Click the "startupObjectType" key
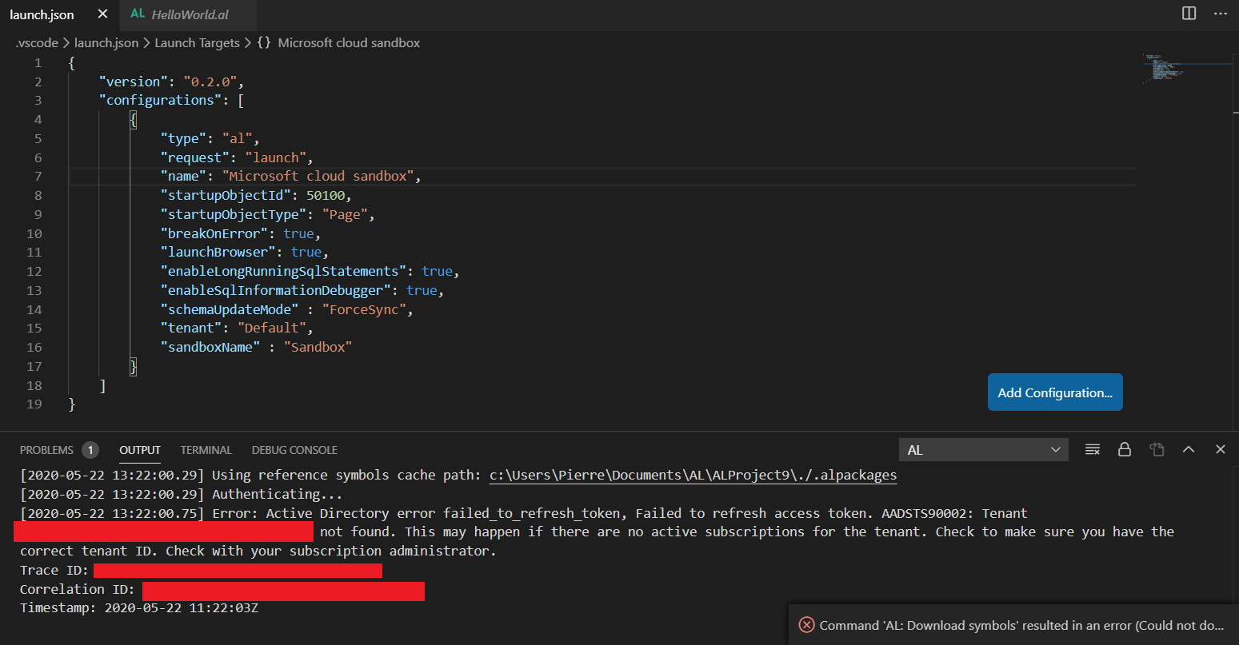This screenshot has height=645, width=1239. coord(234,215)
